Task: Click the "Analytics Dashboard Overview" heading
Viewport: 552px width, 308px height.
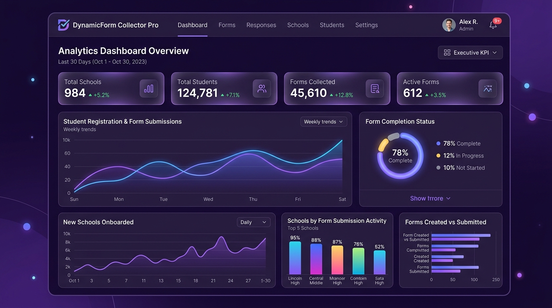Action: point(124,51)
